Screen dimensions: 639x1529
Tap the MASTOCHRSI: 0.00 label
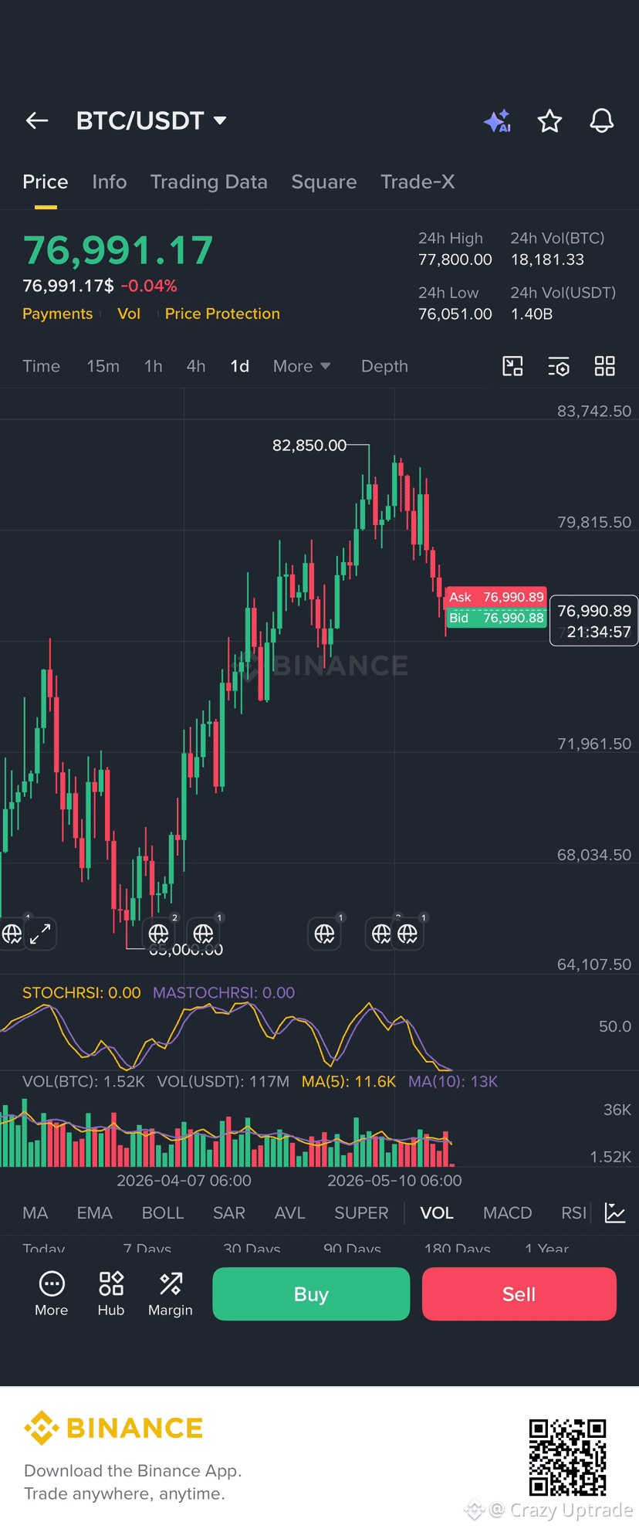(x=224, y=992)
